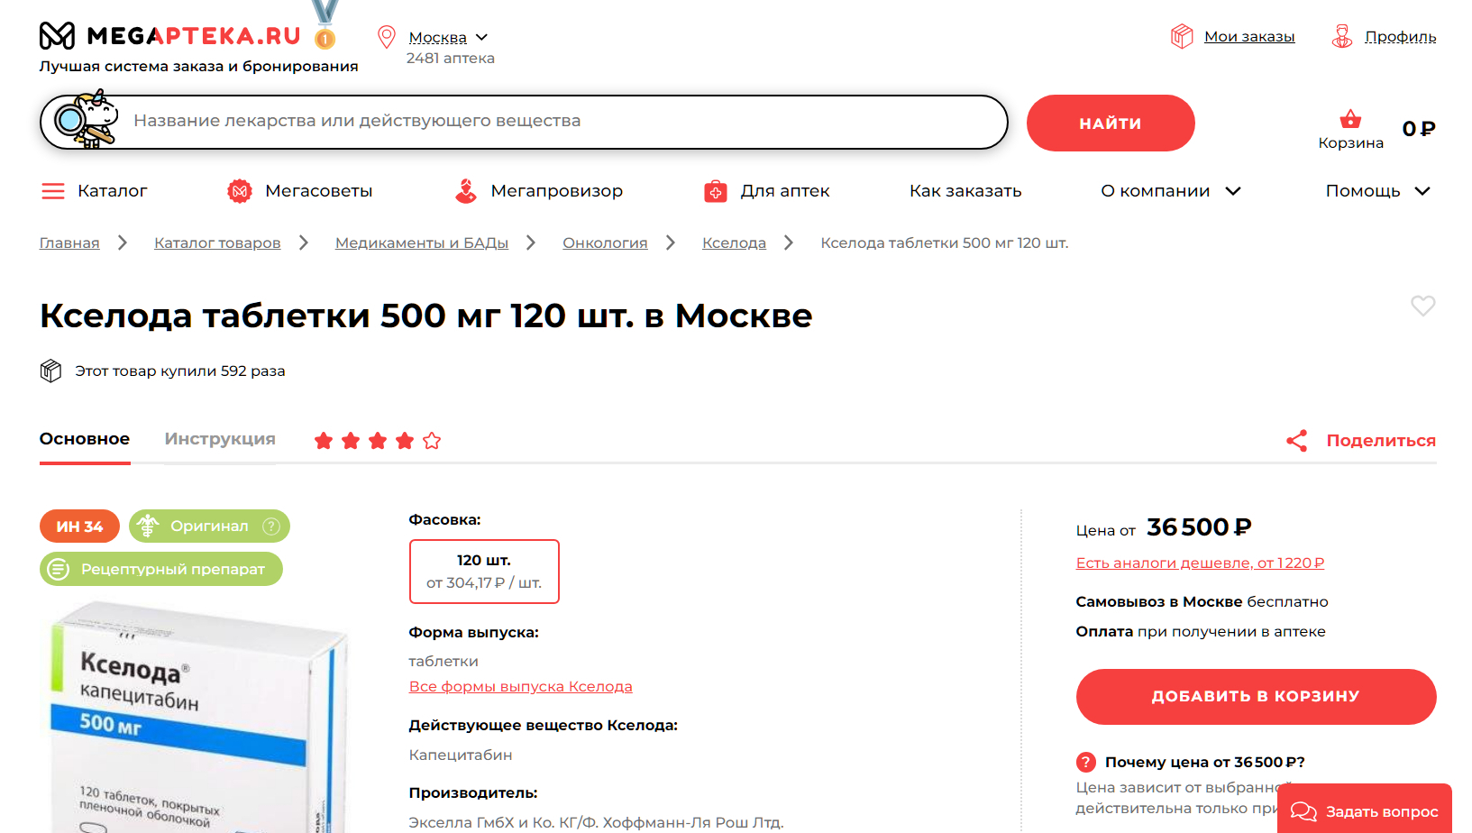Viewport: 1472px width, 833px height.
Task: Click the Мегапровизор pharmacist icon
Action: (466, 190)
